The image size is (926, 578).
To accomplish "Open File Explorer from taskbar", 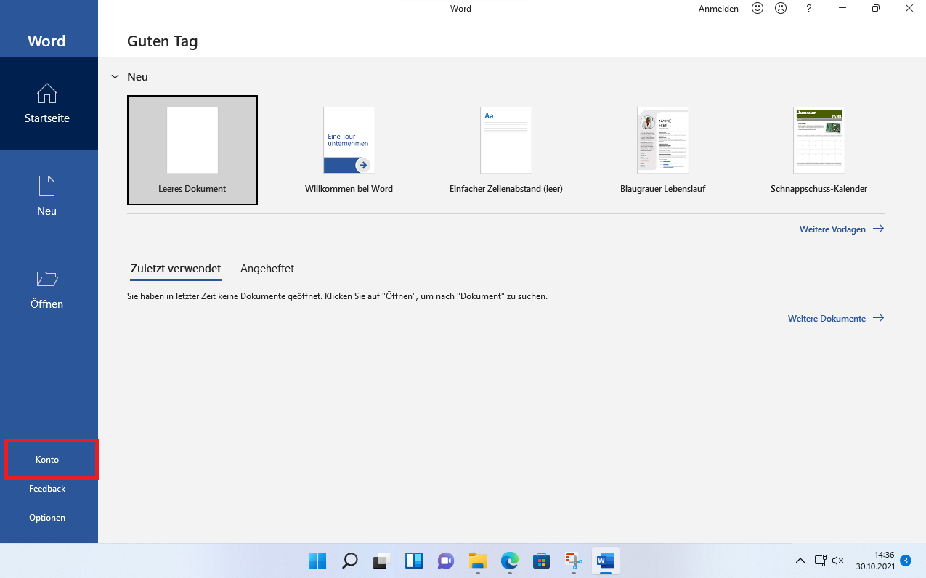I will [x=477, y=561].
